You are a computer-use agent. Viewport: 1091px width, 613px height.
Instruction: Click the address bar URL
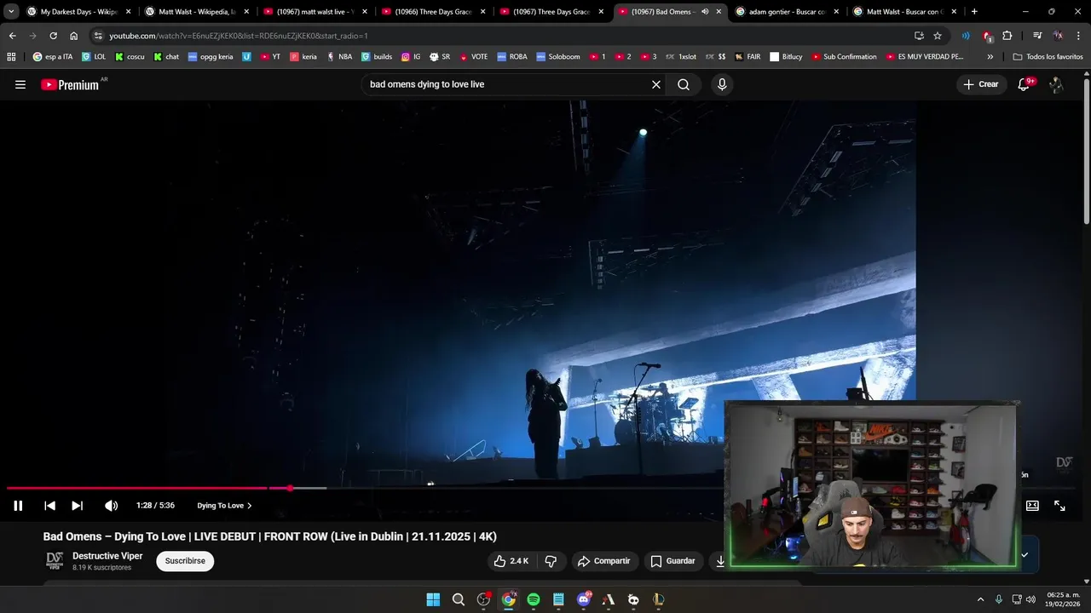tap(239, 36)
